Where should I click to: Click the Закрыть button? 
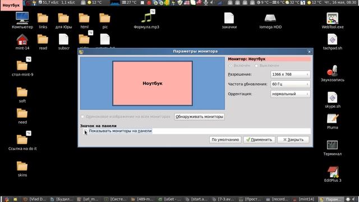(x=293, y=140)
